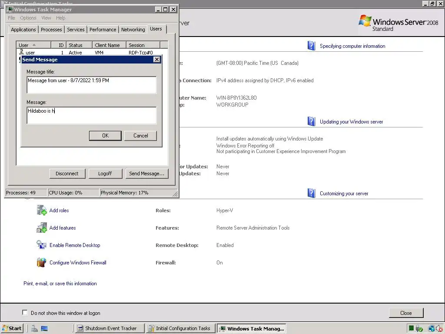This screenshot has height=334, width=445.
Task: Click the Logoff button
Action: (x=105, y=174)
